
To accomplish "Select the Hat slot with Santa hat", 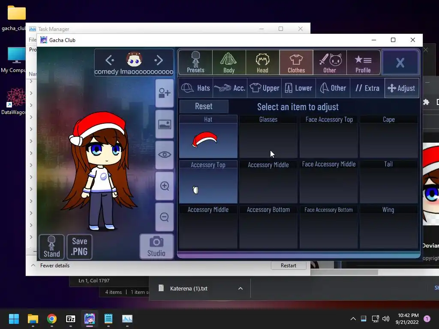I will point(208,137).
